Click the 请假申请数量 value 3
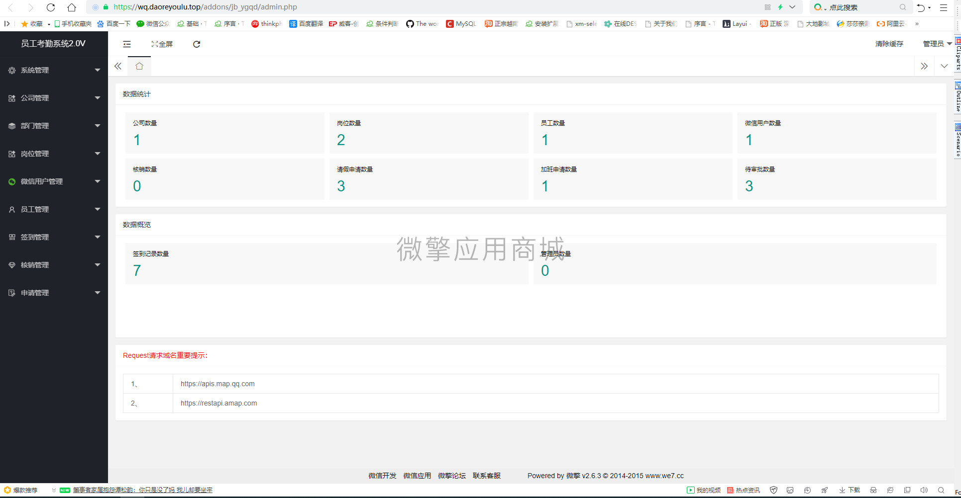961x498 pixels. [341, 186]
